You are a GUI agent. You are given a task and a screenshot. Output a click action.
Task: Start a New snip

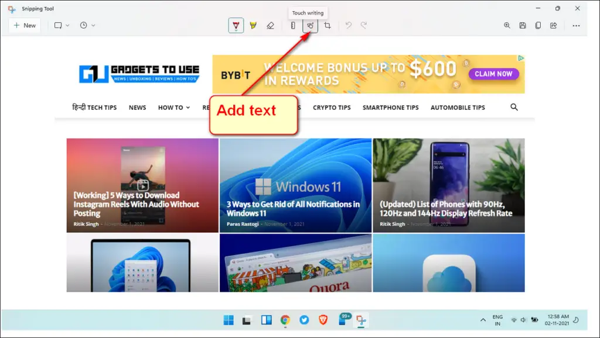coord(25,25)
